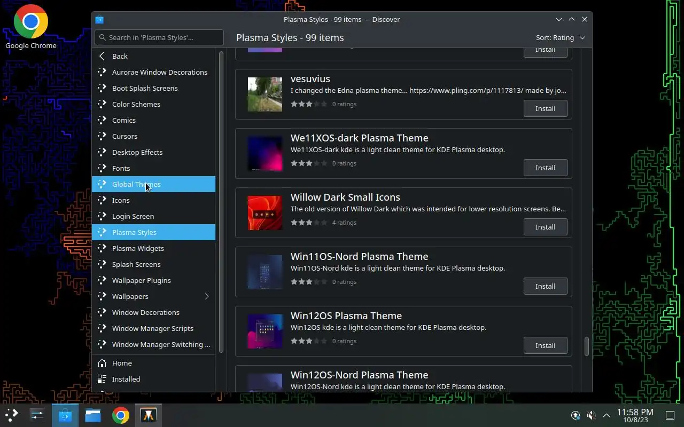The image size is (684, 427).
Task: Click the Home icon in the sidebar
Action: pos(102,363)
